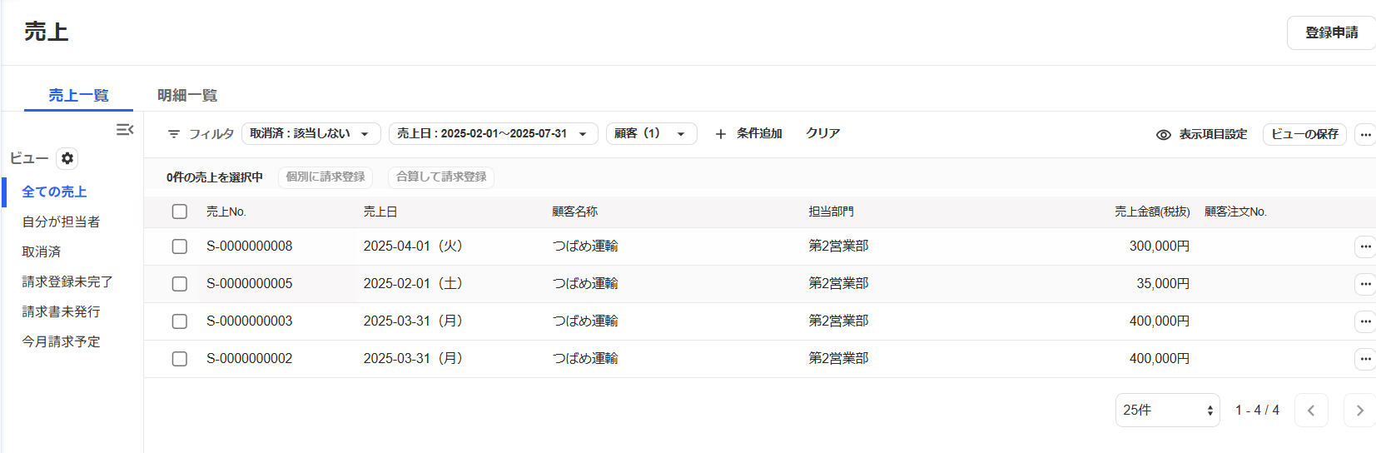The image size is (1376, 453).
Task: Select 全ての売上 view
Action: 54,192
